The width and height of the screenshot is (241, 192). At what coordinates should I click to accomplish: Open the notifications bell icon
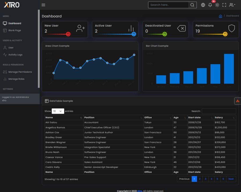pyautogui.click(x=210, y=5)
